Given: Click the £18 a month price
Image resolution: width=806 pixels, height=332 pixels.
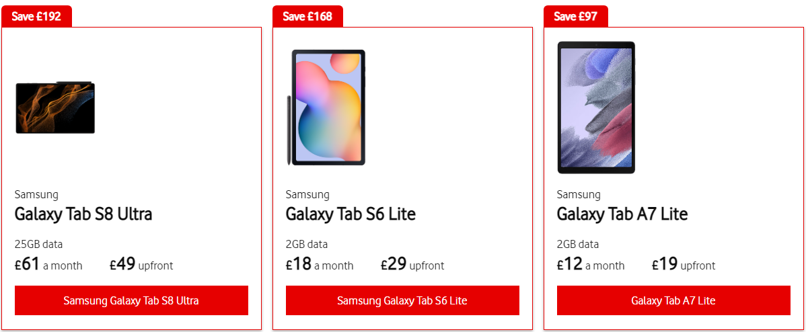Looking at the screenshot, I should (x=320, y=264).
